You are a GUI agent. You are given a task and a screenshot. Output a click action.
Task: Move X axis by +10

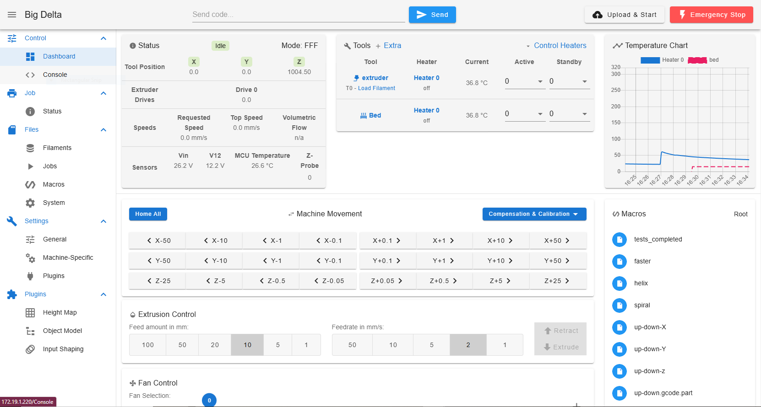[501, 241]
